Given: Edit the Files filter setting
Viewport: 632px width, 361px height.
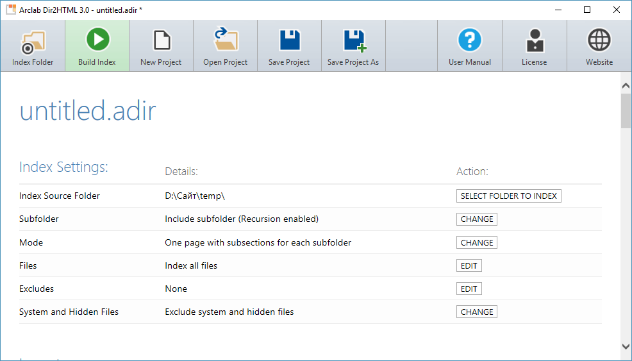Looking at the screenshot, I should pyautogui.click(x=469, y=266).
